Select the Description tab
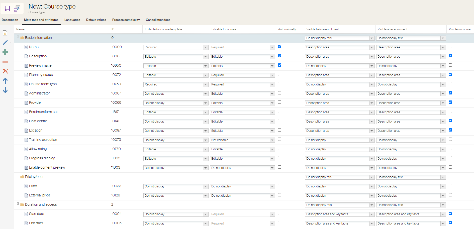Image resolution: width=474 pixels, height=229 pixels. click(x=10, y=20)
